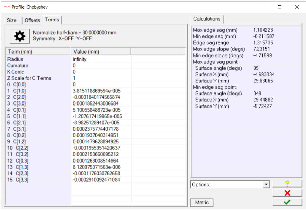Viewport: 306px width, 210px height.
Task: Click the Term (mm) column header
Action: [38, 52]
